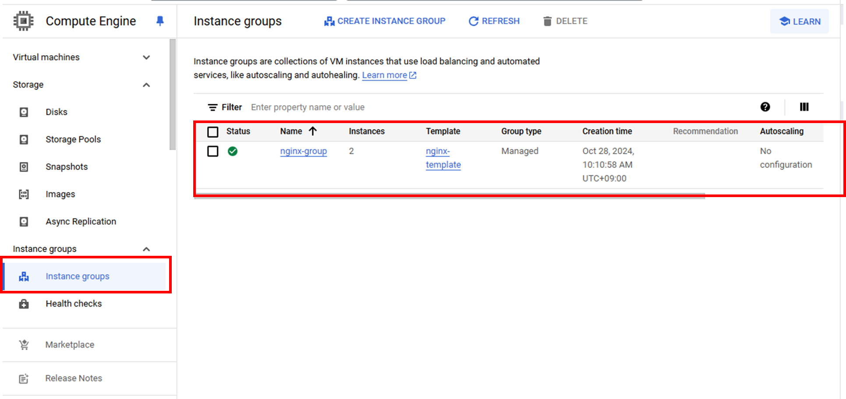The width and height of the screenshot is (846, 399).
Task: Click the Recommendation column header
Action: click(x=705, y=131)
